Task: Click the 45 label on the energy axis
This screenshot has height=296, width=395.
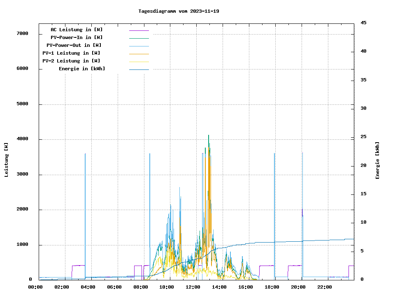Action: (x=363, y=23)
